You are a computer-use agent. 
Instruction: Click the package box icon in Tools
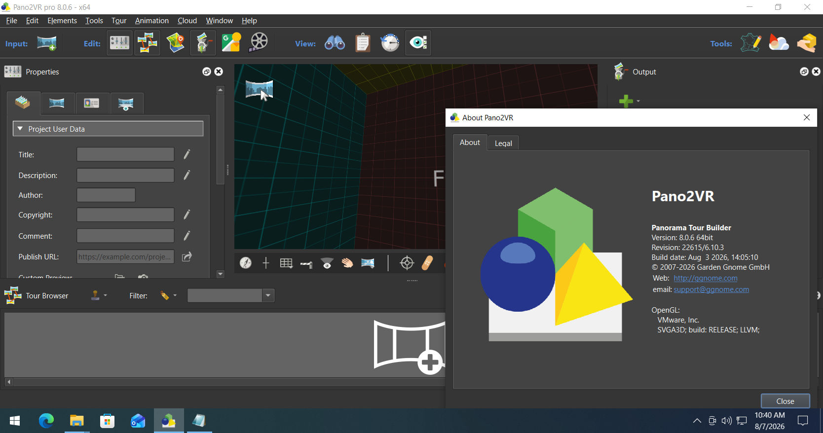pos(807,43)
